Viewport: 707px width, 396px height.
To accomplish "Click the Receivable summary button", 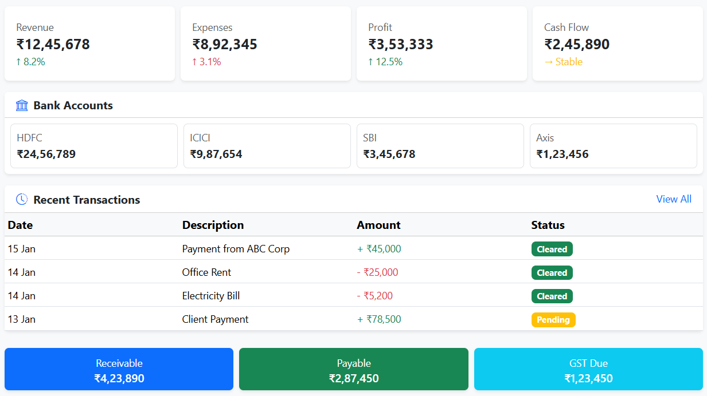I will click(119, 369).
